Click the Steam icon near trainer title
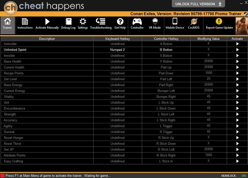The height and width of the screenshot is (178, 248). (245, 14)
